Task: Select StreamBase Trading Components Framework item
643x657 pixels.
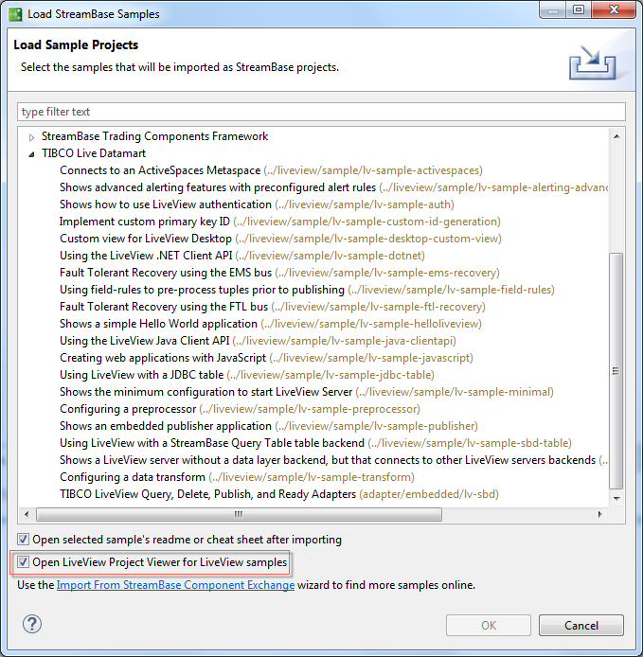Action: (x=154, y=136)
